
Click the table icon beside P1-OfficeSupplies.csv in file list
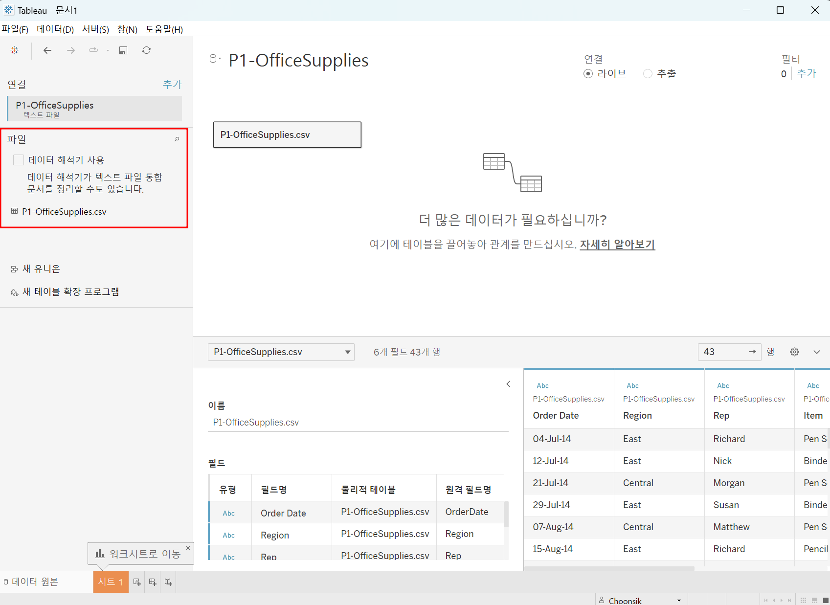15,211
